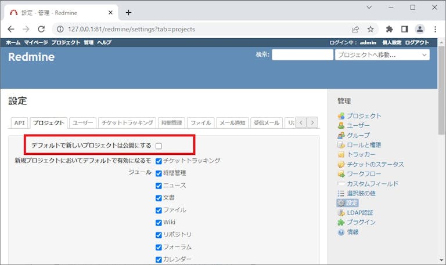Open the Chrome three-dot menu
This screenshot has width=446, height=265.
(x=435, y=29)
